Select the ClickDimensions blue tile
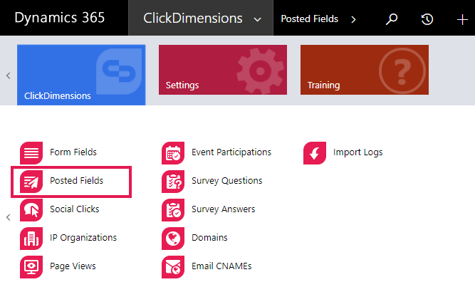This screenshot has height=282, width=475. pyautogui.click(x=81, y=75)
